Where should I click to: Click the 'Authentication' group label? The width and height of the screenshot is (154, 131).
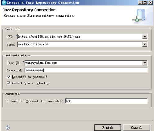click(18, 56)
